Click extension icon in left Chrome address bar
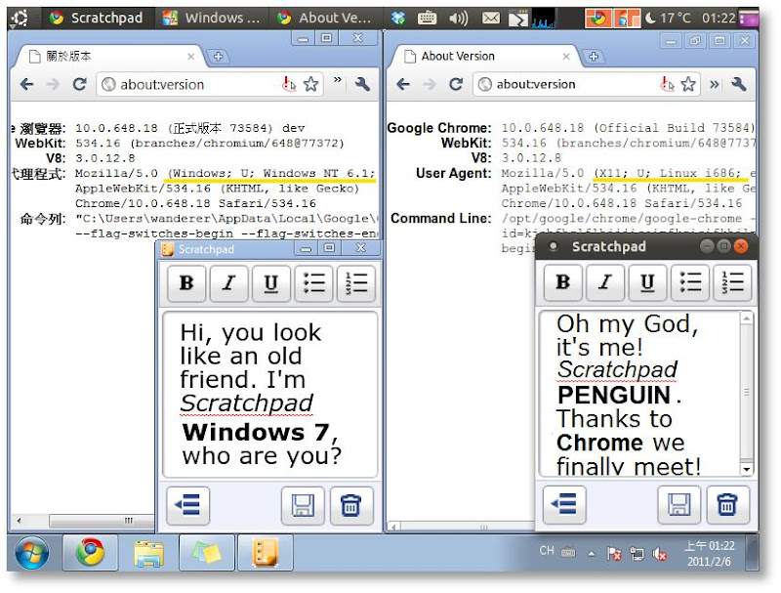 pos(289,84)
